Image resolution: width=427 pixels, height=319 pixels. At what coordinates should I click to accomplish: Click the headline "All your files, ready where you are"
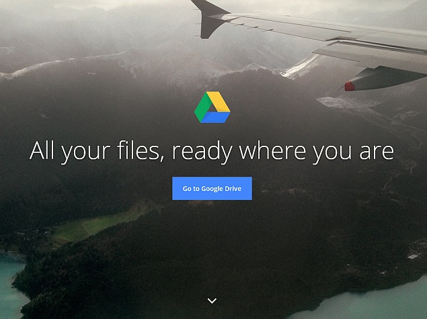pyautogui.click(x=212, y=151)
